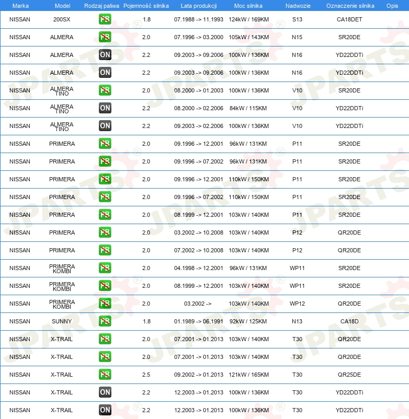
Task: Click the Model column header
Action: click(62, 6)
